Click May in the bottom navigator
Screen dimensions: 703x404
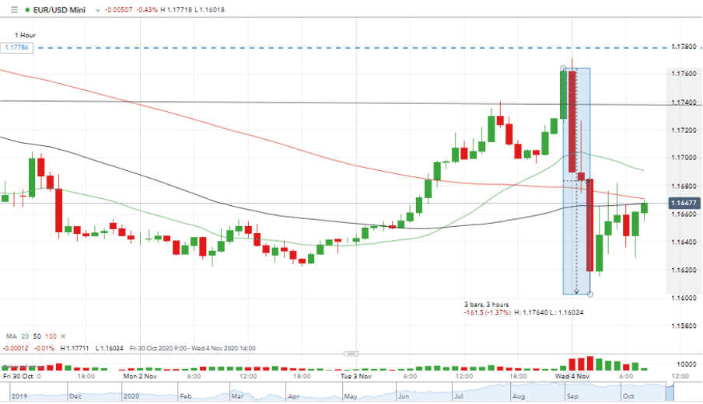(350, 396)
